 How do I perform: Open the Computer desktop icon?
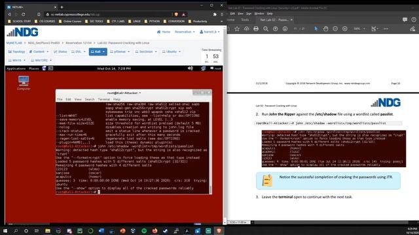[24, 83]
